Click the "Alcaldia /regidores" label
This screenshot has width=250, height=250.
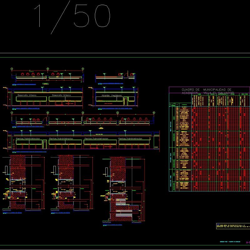pyautogui.click(x=112, y=96)
